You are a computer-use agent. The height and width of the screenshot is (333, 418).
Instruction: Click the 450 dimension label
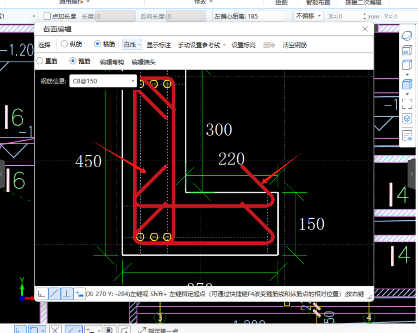(88, 161)
